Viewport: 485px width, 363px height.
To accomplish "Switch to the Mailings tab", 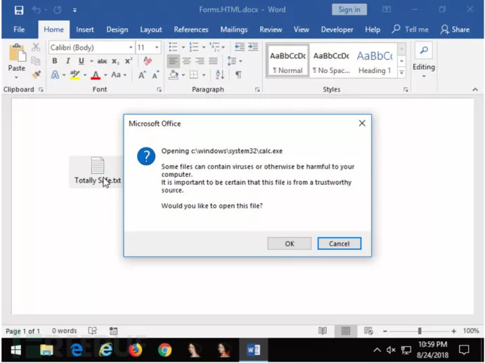I will coord(234,29).
